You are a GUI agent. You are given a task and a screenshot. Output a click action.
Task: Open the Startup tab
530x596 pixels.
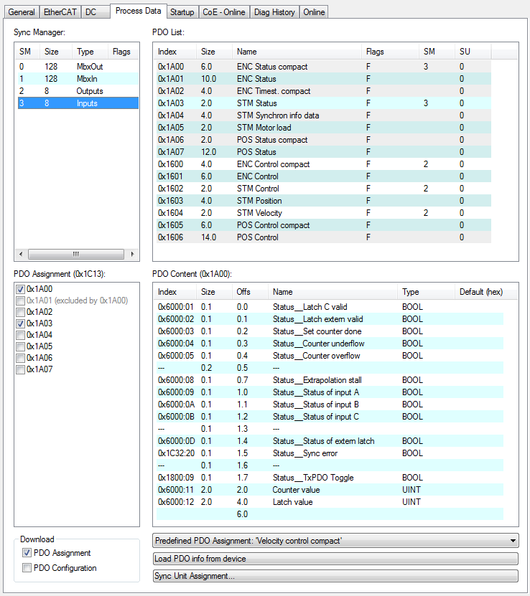click(x=182, y=11)
